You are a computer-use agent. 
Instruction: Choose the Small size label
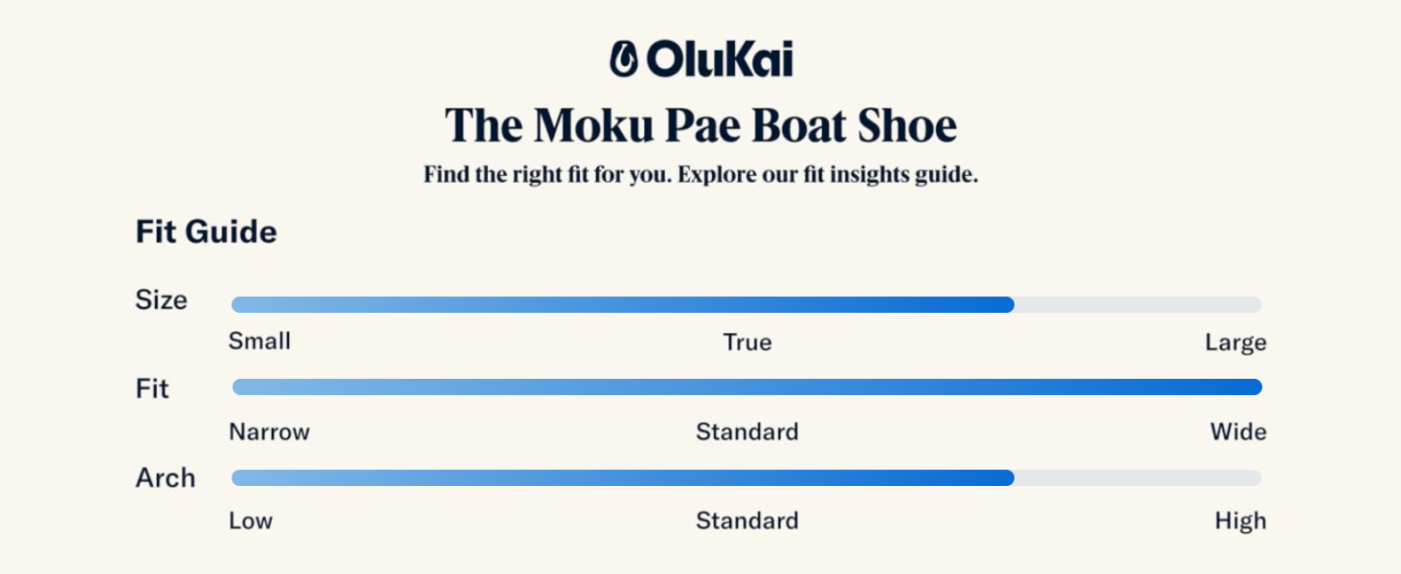[259, 342]
